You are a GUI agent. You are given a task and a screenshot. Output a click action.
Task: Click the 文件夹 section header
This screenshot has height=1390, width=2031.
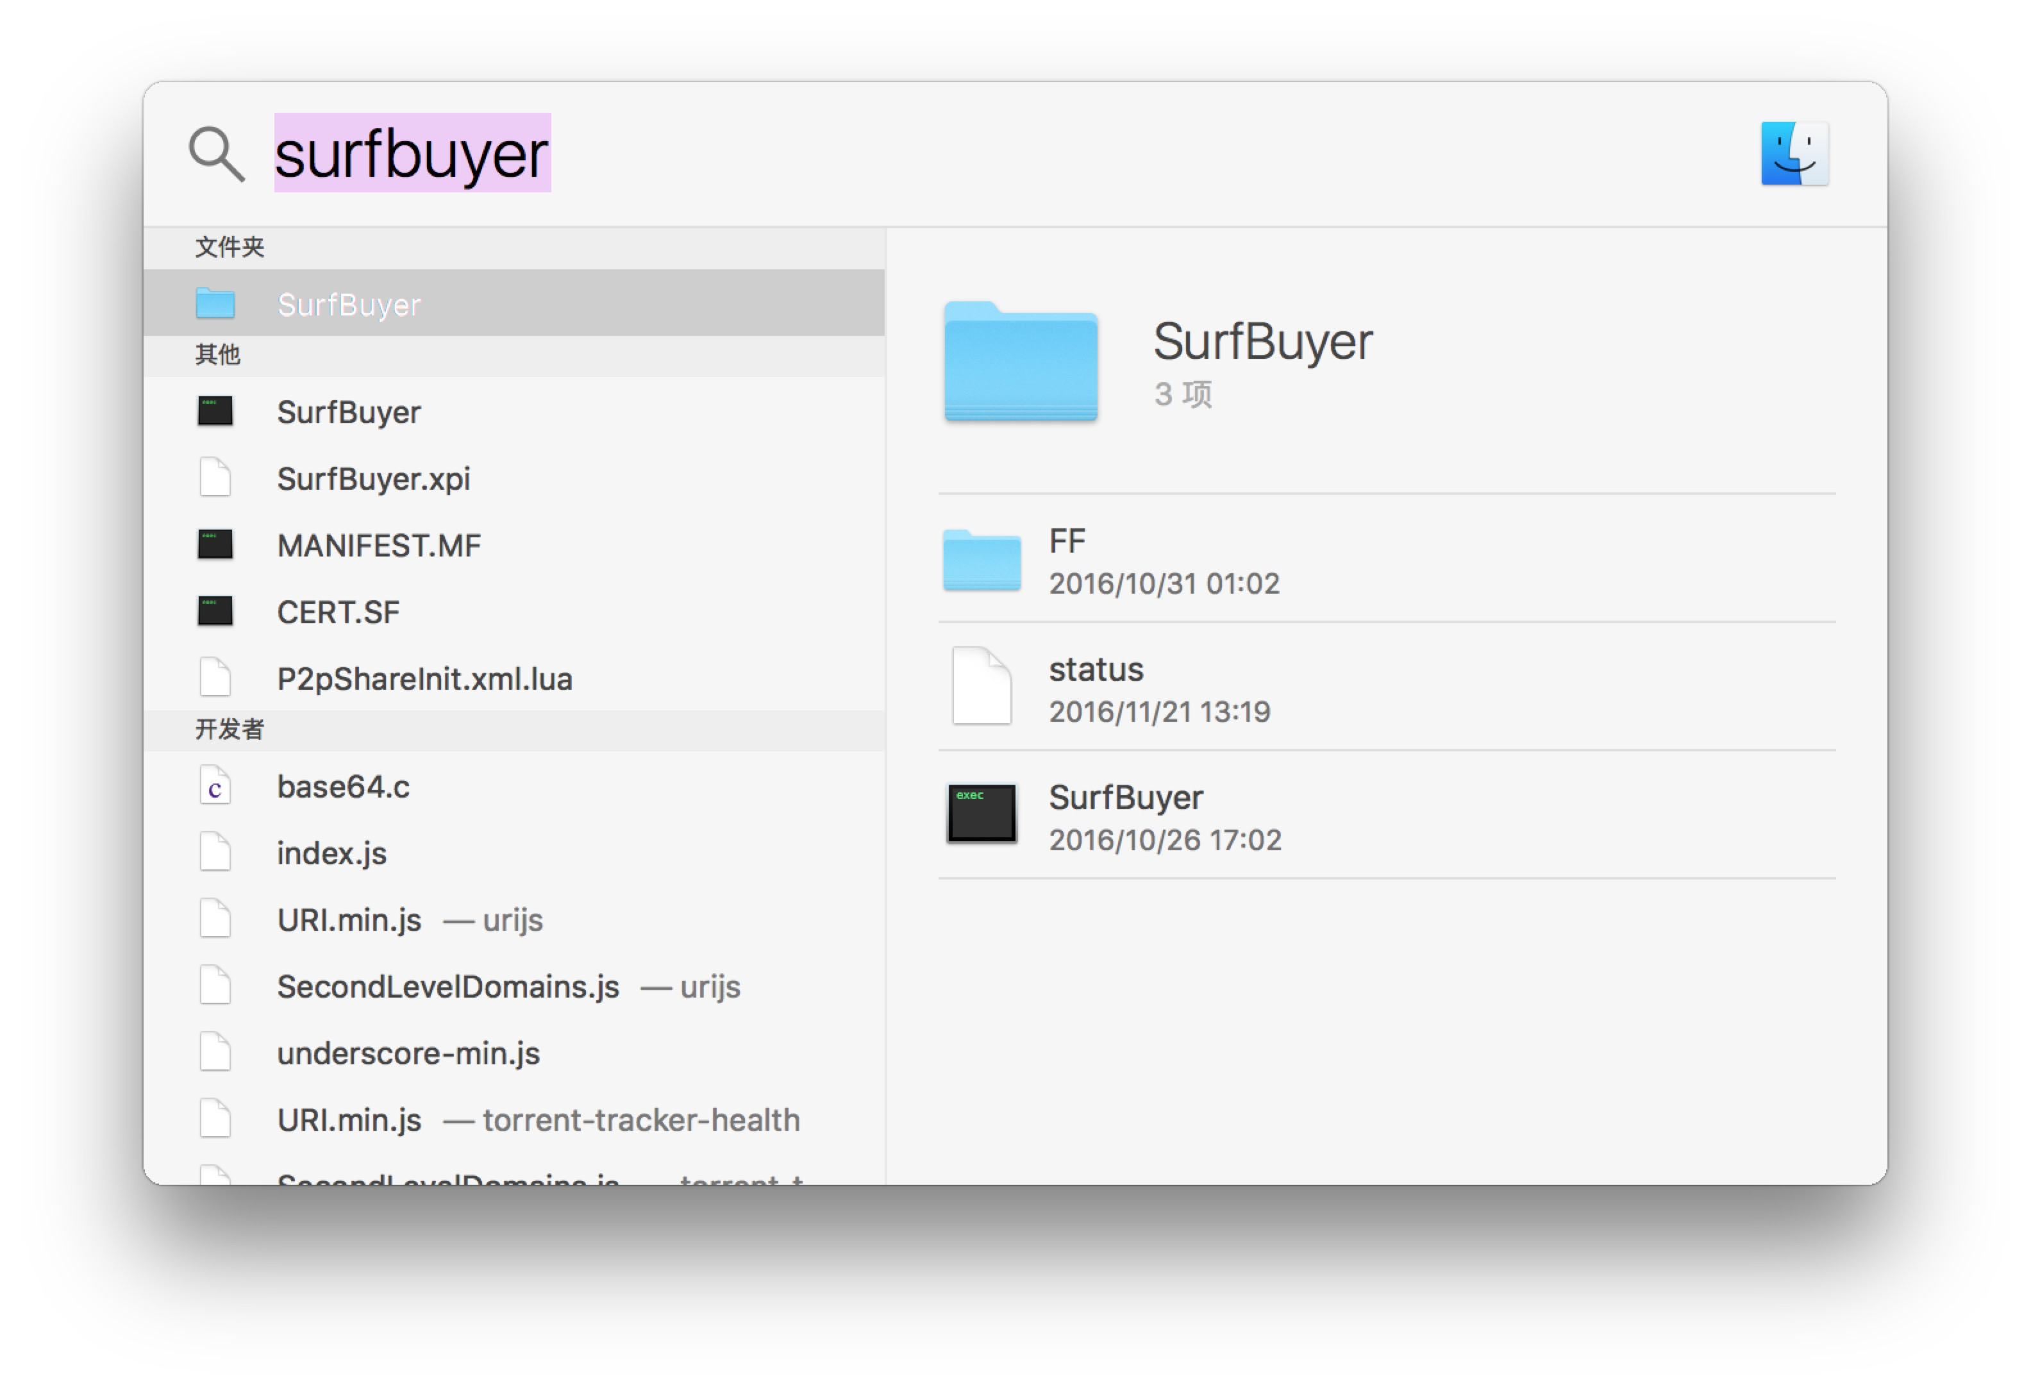pos(229,247)
